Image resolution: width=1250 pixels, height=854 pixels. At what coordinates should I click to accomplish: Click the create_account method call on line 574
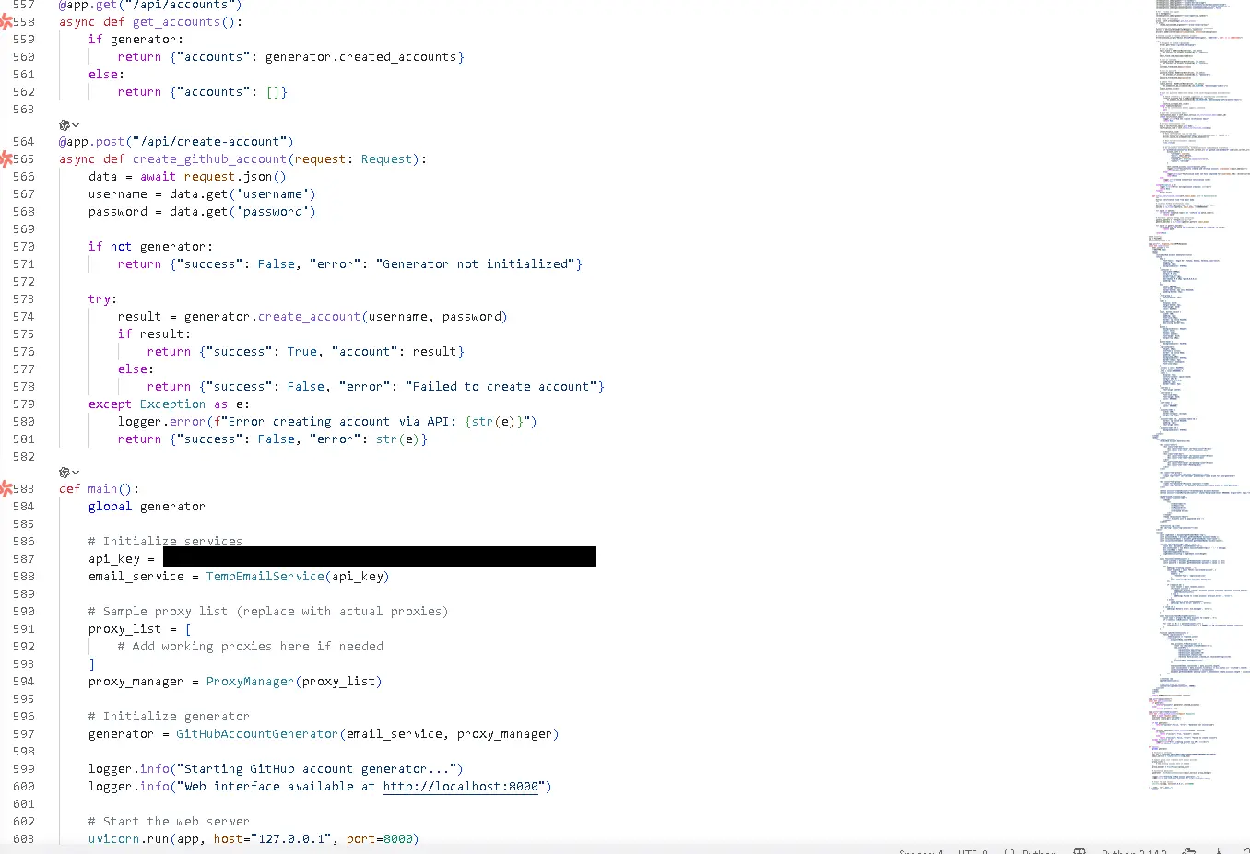pos(310,316)
